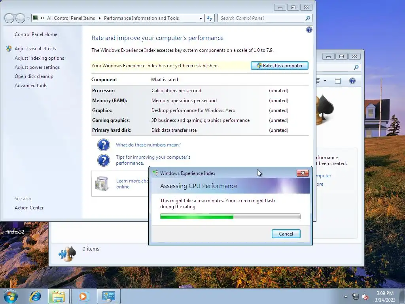
Task: Click What do these numbers mean link
Action: click(148, 145)
